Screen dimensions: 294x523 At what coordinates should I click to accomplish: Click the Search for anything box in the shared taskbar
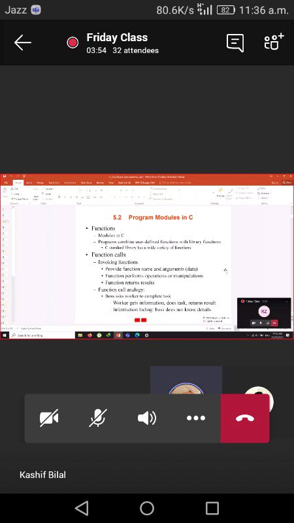(42, 335)
